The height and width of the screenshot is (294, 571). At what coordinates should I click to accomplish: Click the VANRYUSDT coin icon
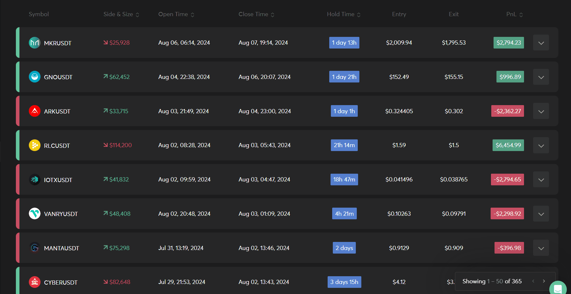[x=35, y=214]
